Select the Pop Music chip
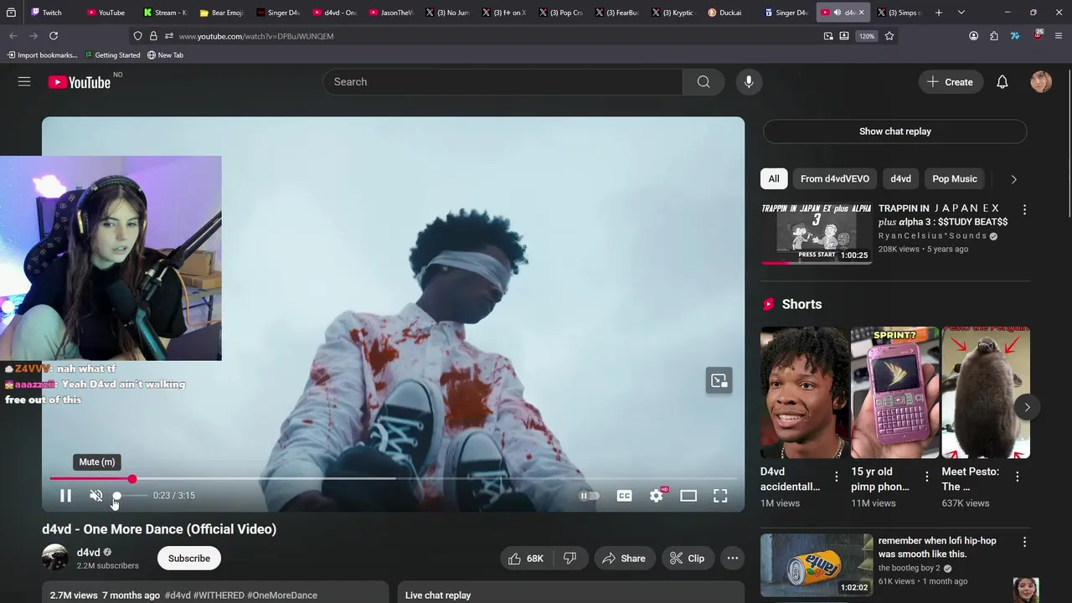The height and width of the screenshot is (603, 1072). coord(955,178)
